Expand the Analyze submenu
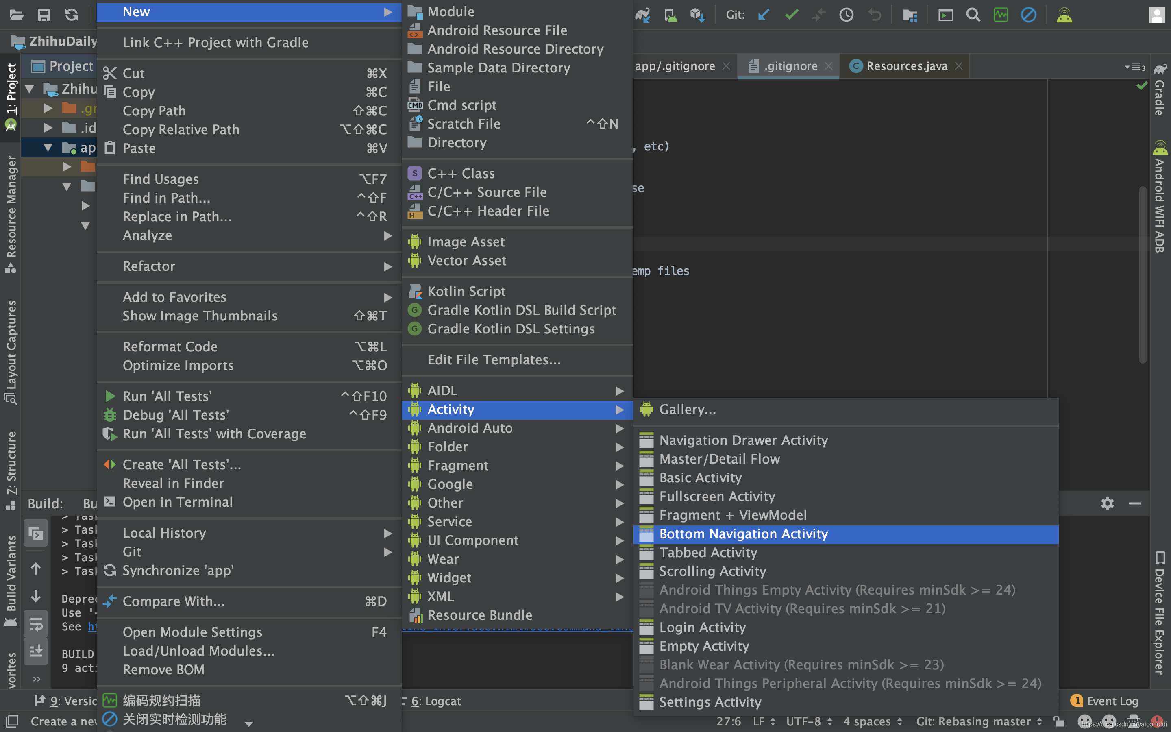The width and height of the screenshot is (1171, 732). [x=249, y=235]
